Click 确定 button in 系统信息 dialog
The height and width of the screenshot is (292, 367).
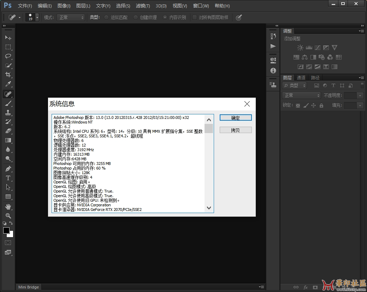pyautogui.click(x=236, y=118)
